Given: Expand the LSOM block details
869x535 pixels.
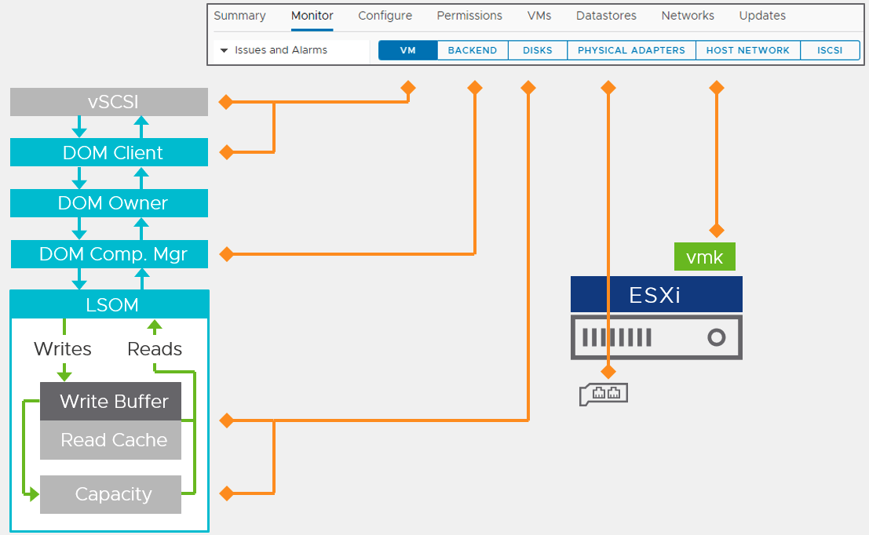Looking at the screenshot, I should (109, 304).
